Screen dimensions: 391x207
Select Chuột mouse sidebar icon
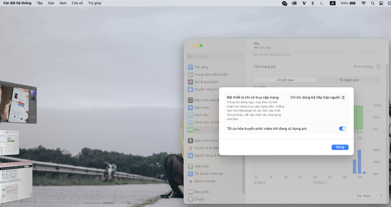click(x=190, y=199)
